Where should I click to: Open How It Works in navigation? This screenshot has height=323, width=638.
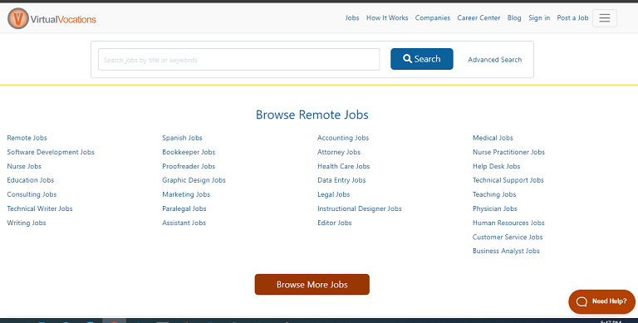tap(387, 18)
